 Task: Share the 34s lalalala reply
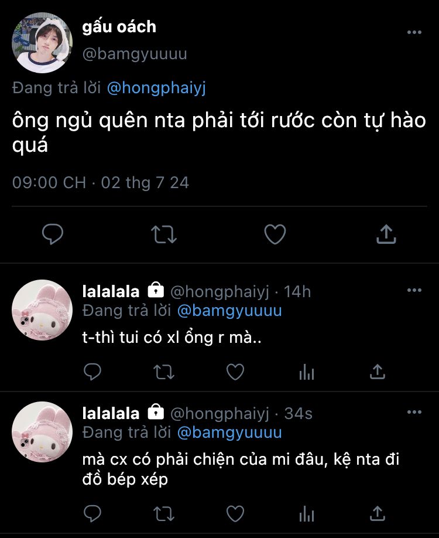(378, 513)
